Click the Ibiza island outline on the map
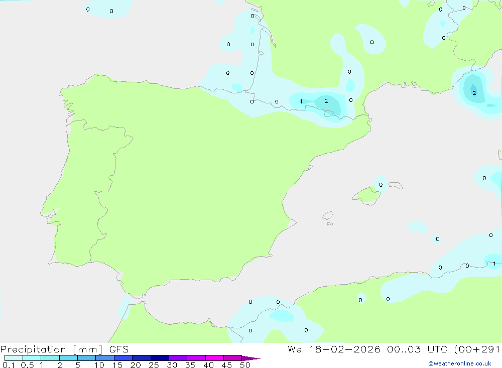 (x=328, y=215)
